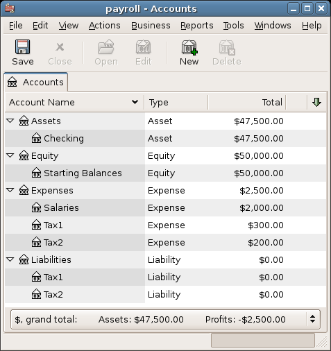Image resolution: width=331 pixels, height=351 pixels.
Task: Select the Starting Balances account name
Action: click(83, 173)
